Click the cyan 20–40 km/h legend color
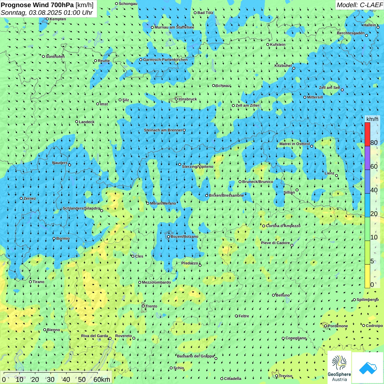 [367, 205]
